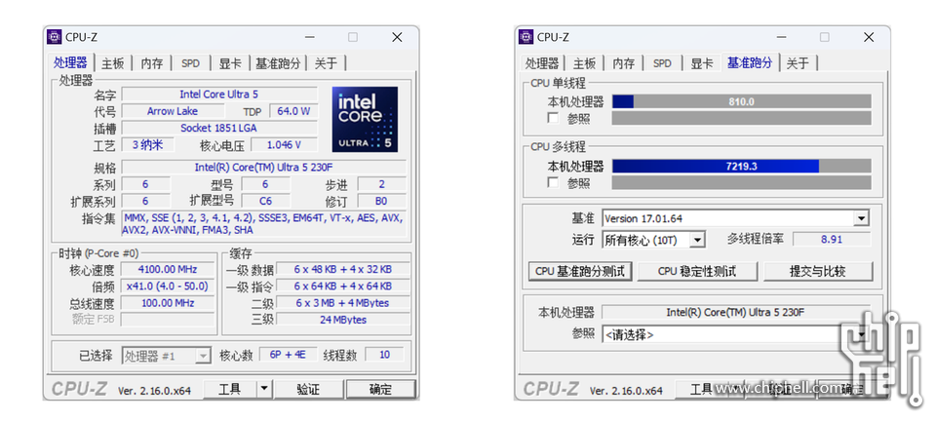Start the CPU 基准跑分测试 button

coord(580,271)
